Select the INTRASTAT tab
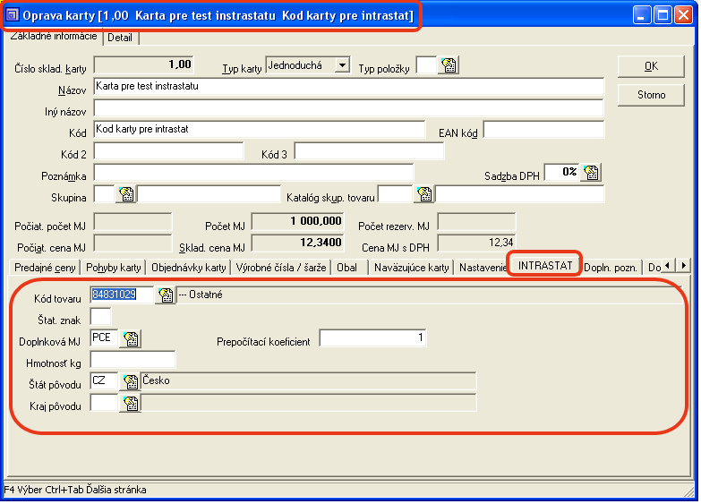Viewport: 701px width, 504px height. point(545,265)
